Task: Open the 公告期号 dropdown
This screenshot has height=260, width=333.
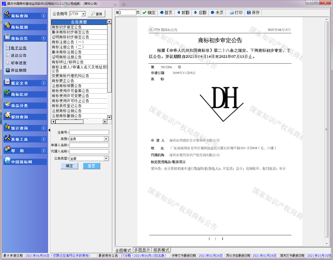Action: pyautogui.click(x=83, y=14)
